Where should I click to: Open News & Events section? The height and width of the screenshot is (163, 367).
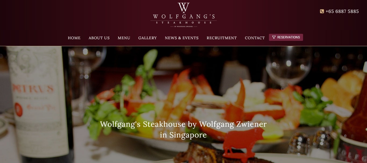tap(182, 38)
